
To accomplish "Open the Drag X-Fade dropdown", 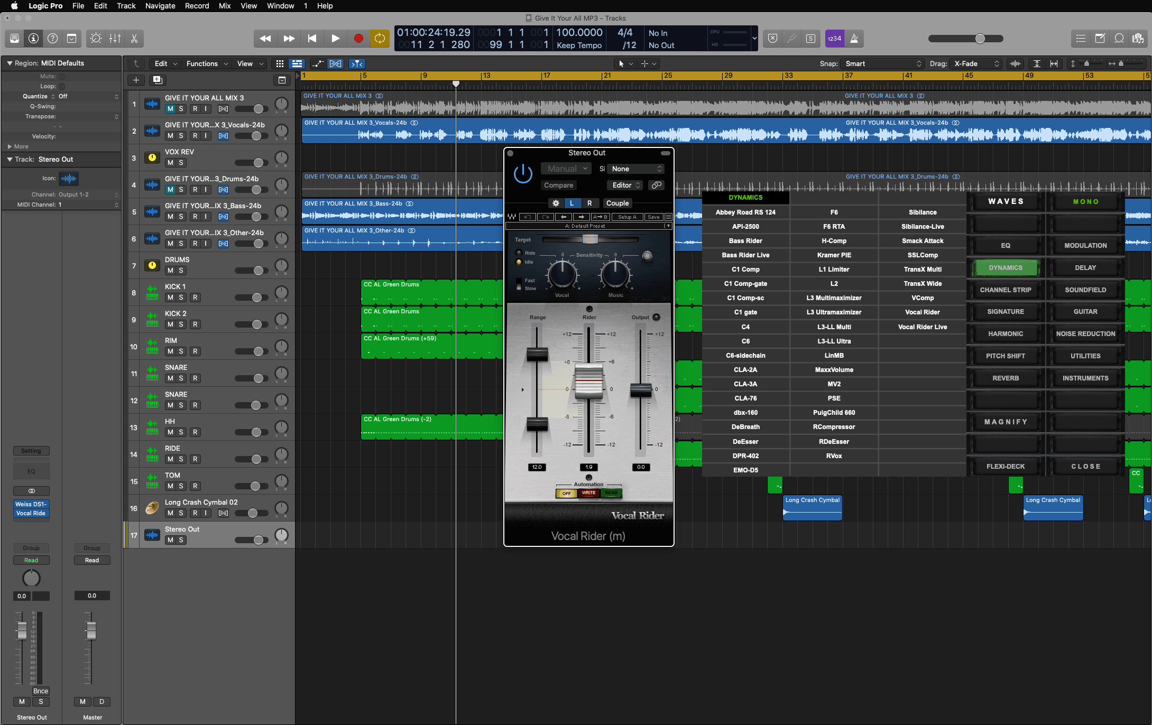I will coord(976,64).
